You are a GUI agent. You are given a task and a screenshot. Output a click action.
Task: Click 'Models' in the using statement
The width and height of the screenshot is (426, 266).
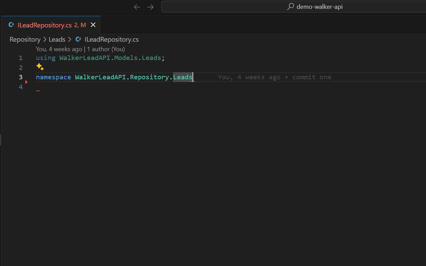[126, 58]
